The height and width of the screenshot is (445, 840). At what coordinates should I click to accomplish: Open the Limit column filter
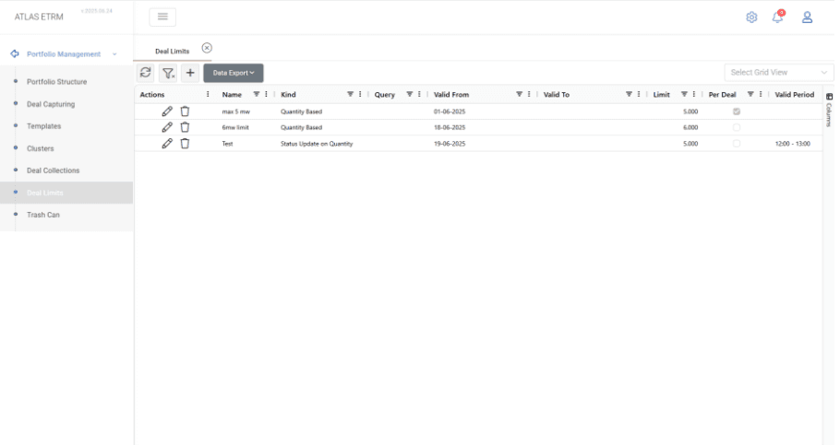point(684,94)
